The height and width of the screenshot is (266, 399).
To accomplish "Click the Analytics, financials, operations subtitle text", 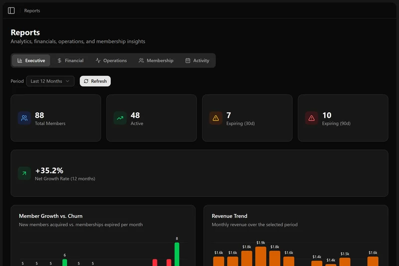I will pos(78,41).
